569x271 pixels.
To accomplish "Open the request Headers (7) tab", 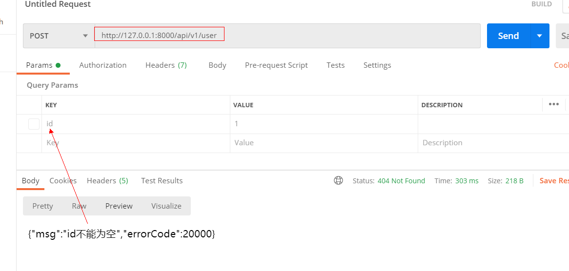I will pyautogui.click(x=166, y=65).
